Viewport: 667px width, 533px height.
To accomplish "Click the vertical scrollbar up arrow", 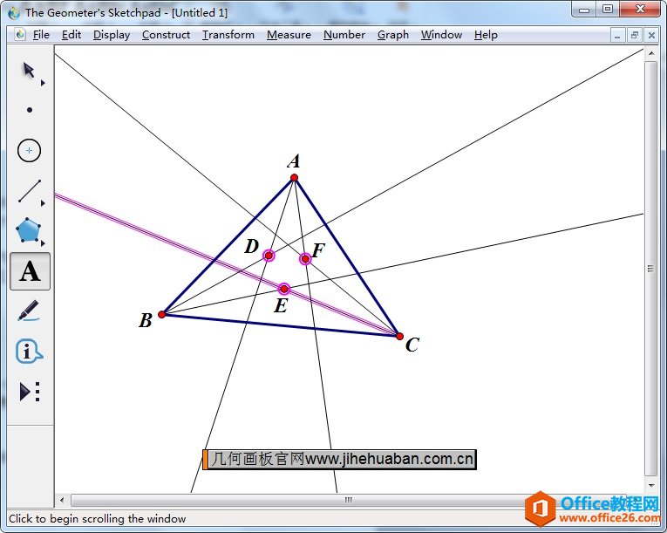I will (x=650, y=53).
